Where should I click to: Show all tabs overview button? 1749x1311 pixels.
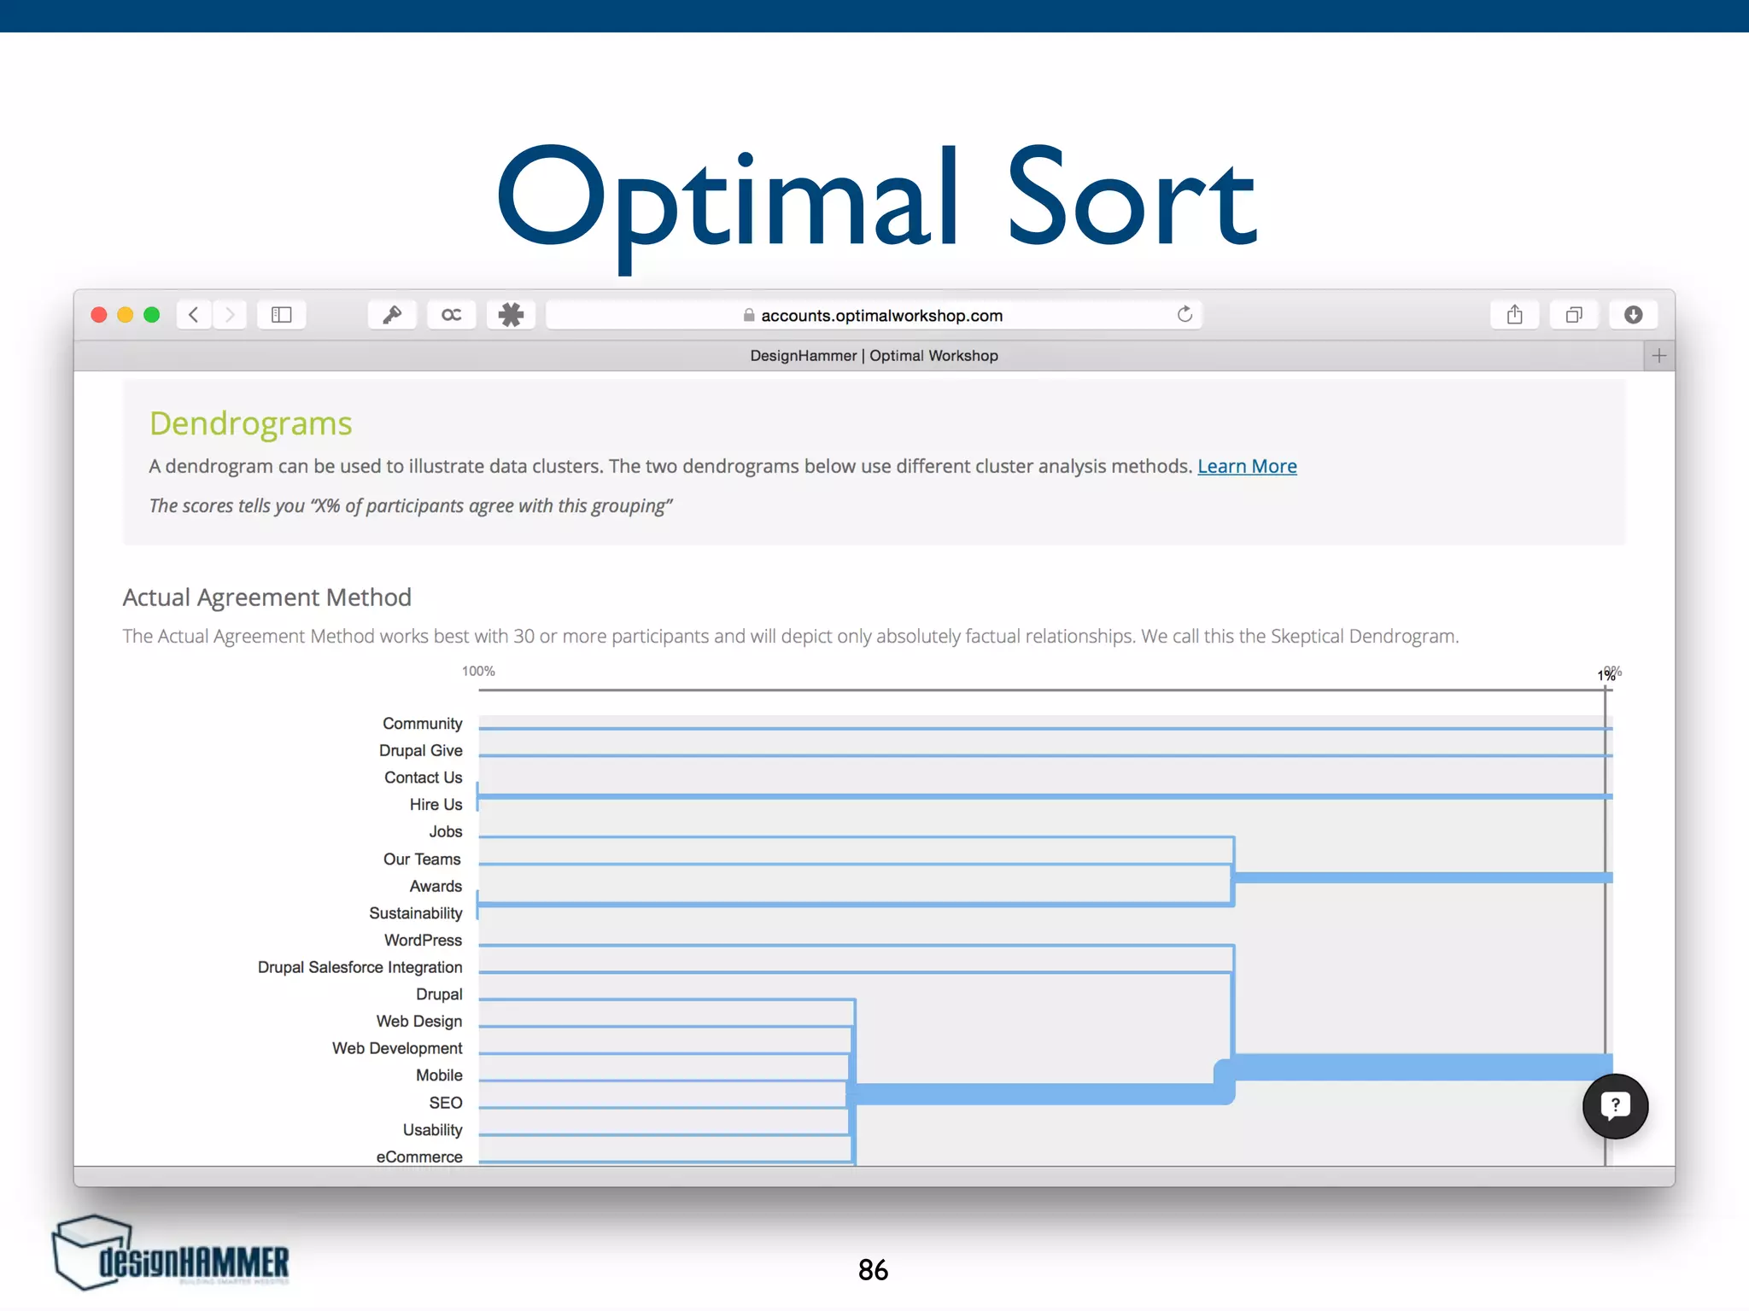[x=1574, y=315]
